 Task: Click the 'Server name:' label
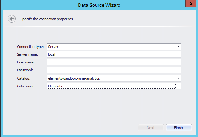click(x=28, y=54)
